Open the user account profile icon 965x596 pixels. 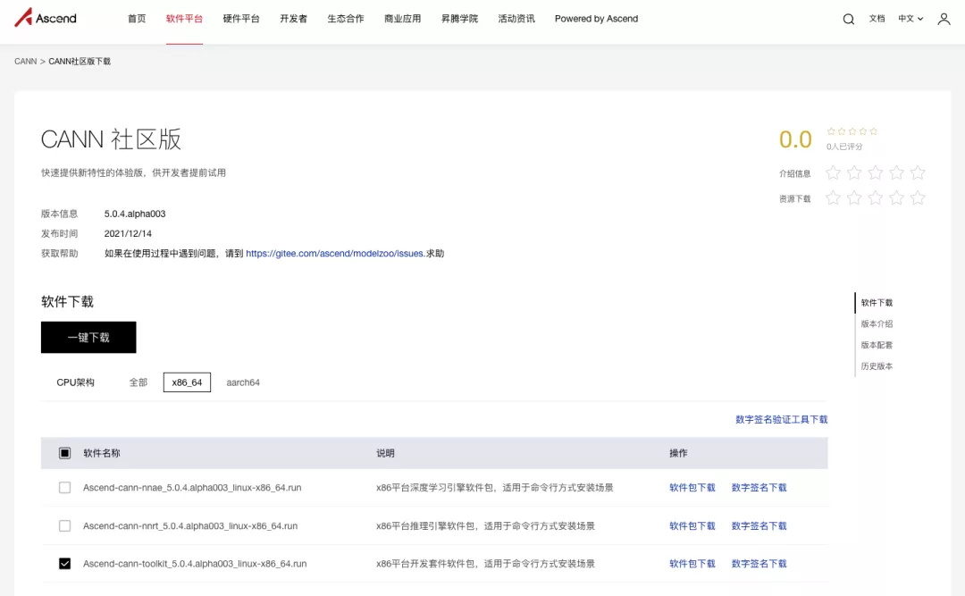tap(944, 19)
